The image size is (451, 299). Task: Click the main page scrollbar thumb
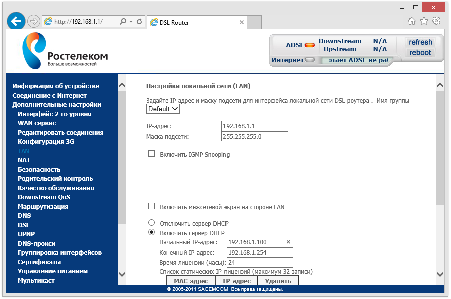point(440,148)
